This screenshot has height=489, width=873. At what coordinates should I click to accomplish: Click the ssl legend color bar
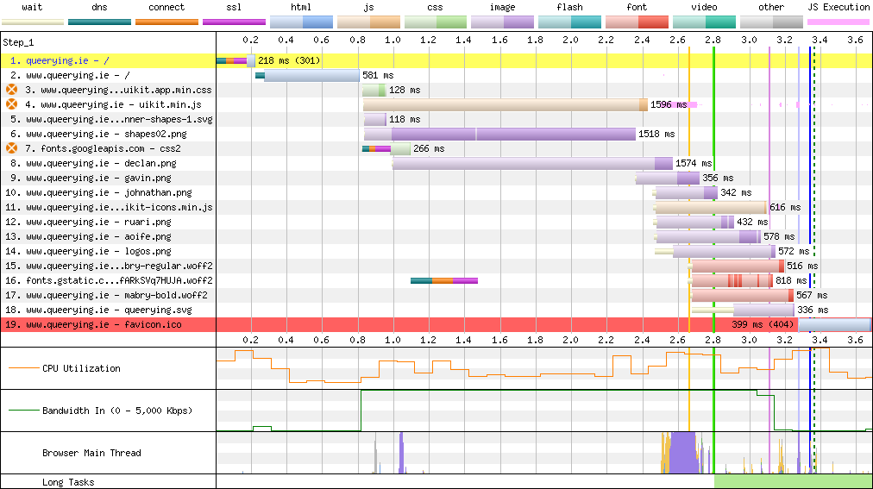pyautogui.click(x=235, y=22)
